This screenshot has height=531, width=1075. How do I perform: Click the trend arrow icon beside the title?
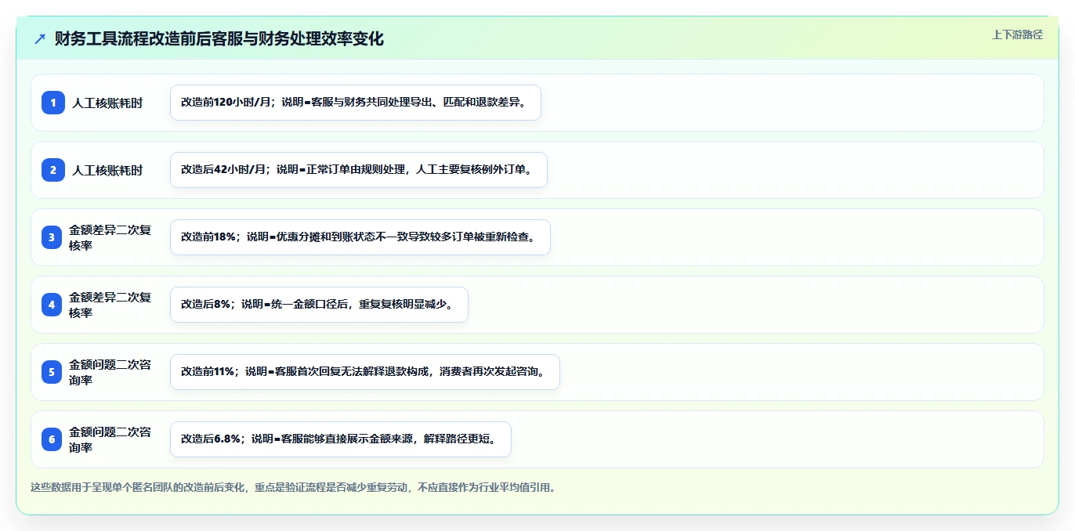[x=40, y=38]
